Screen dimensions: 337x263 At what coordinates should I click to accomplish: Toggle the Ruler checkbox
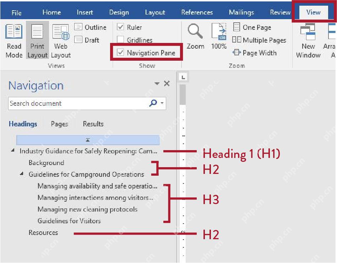[x=120, y=27]
